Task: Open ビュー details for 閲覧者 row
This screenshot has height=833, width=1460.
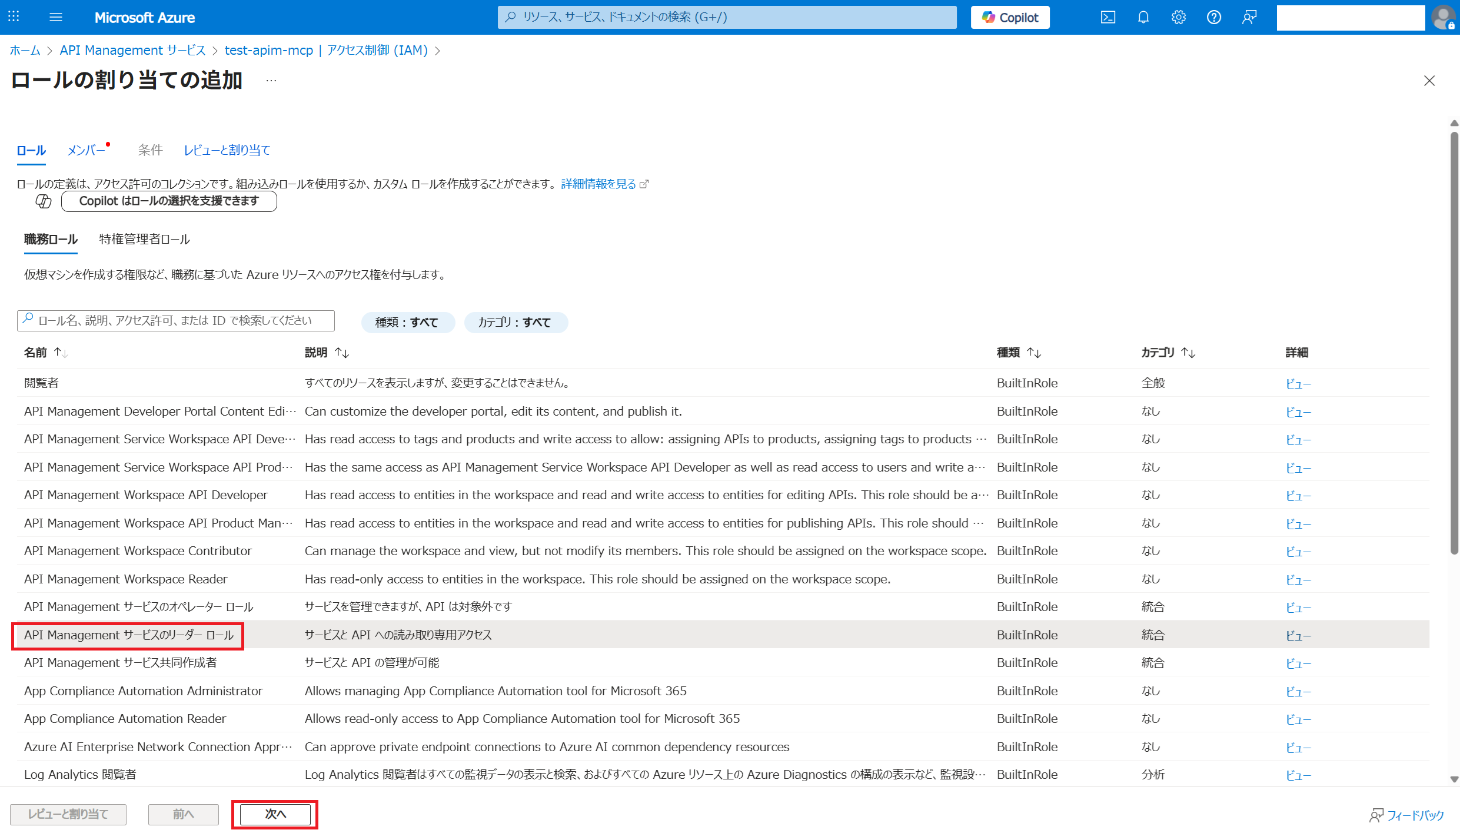Action: (1298, 384)
